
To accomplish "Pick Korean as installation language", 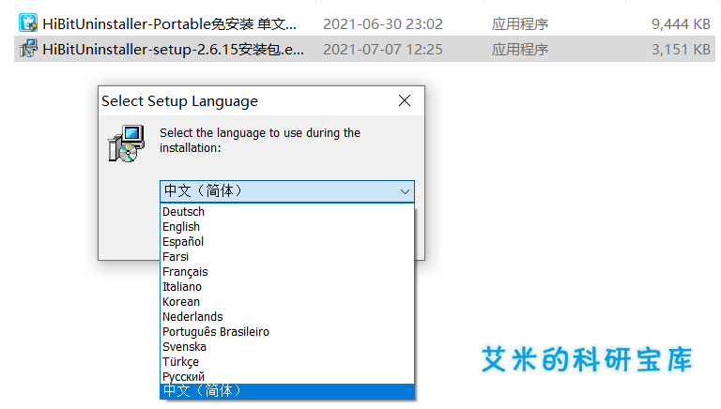I will [x=181, y=302].
